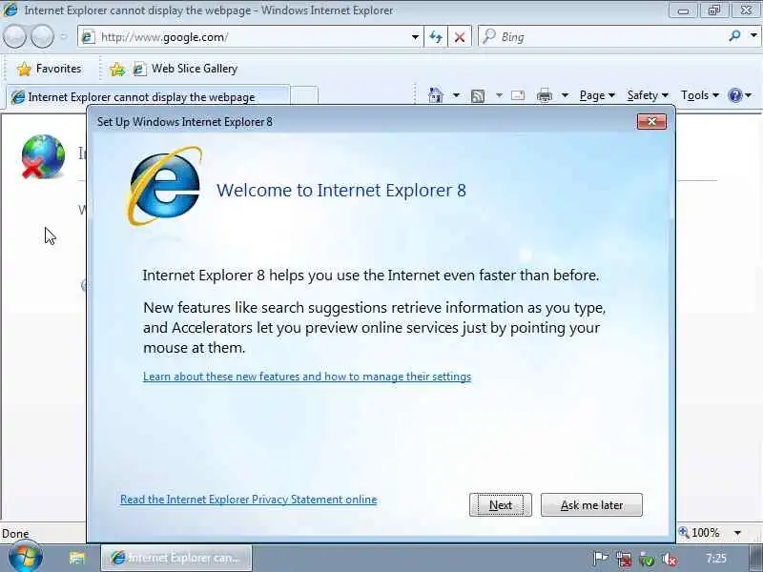
Task: Click the red Stop loading icon
Action: coord(459,37)
